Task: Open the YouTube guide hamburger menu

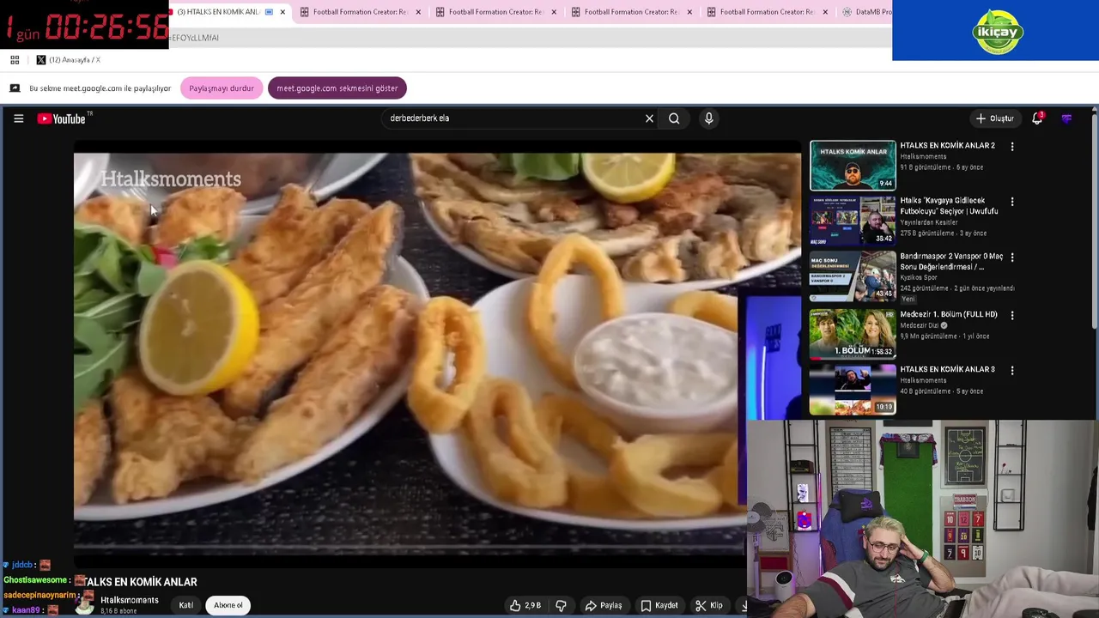Action: click(18, 118)
